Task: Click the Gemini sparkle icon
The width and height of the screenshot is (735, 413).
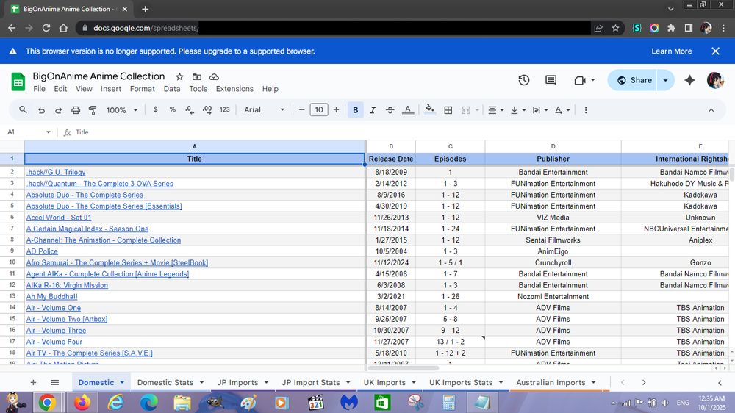Action: pos(689,80)
